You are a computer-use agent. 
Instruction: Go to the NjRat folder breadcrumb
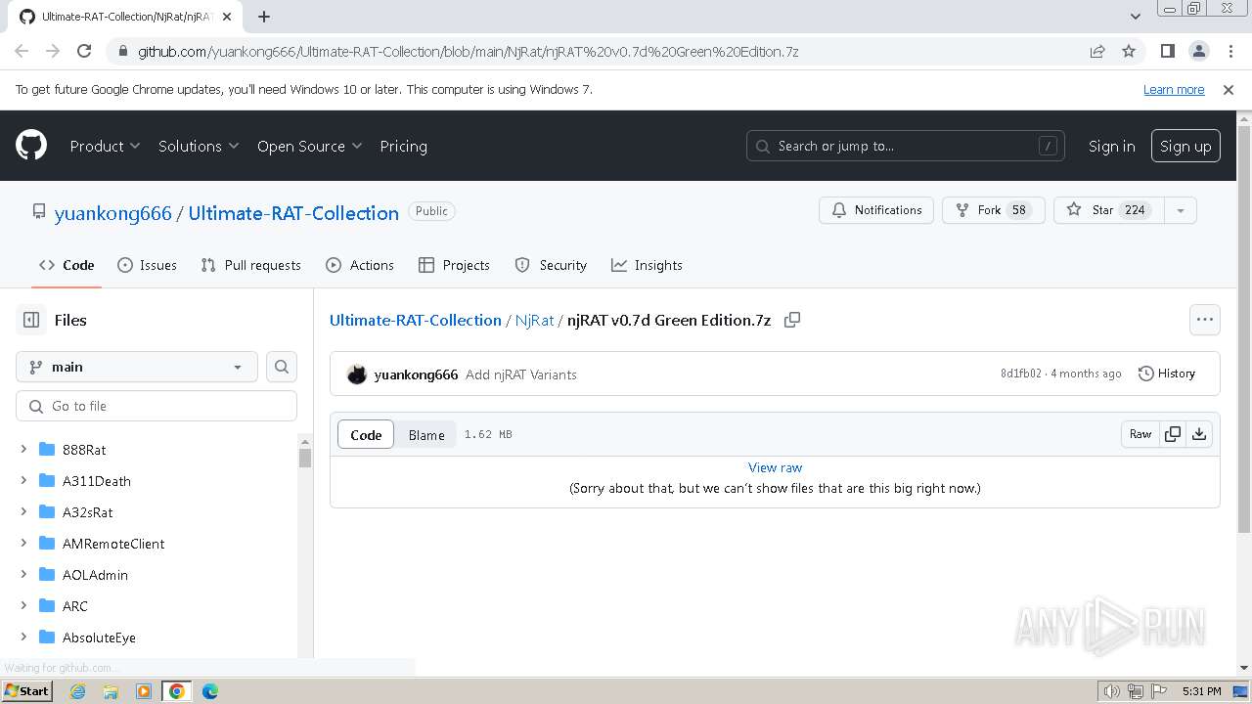[x=534, y=320]
